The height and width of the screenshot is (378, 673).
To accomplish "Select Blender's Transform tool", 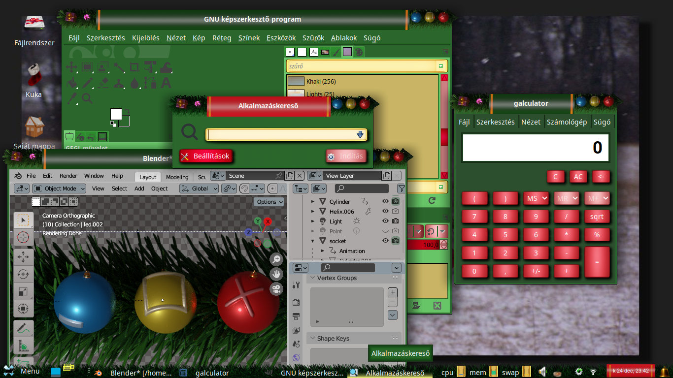I will point(23,309).
